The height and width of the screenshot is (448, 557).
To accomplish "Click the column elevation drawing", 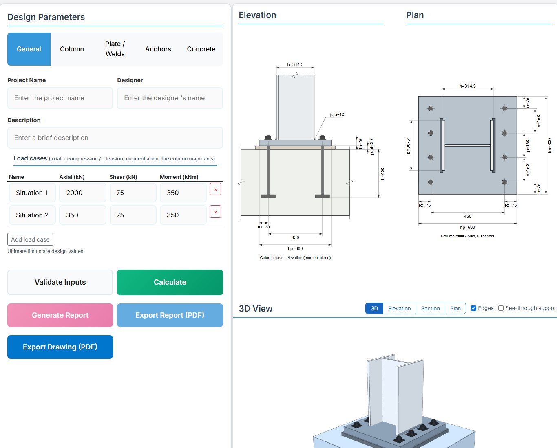I will click(x=312, y=161).
